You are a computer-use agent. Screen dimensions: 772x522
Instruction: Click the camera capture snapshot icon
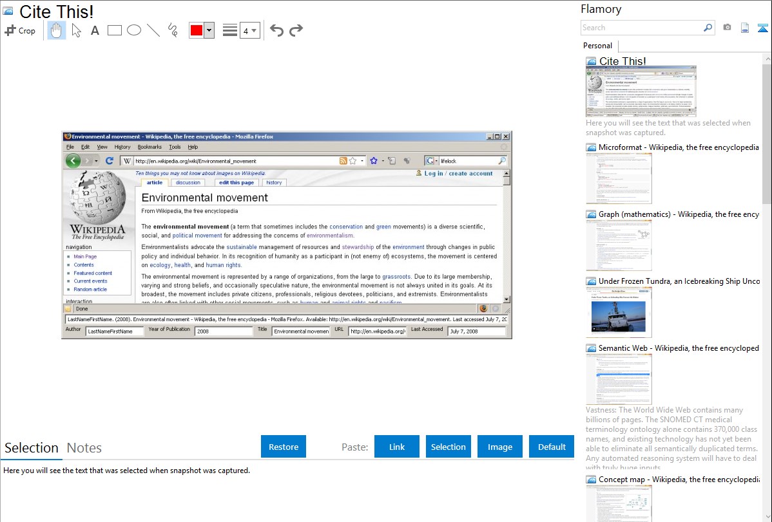tap(727, 28)
